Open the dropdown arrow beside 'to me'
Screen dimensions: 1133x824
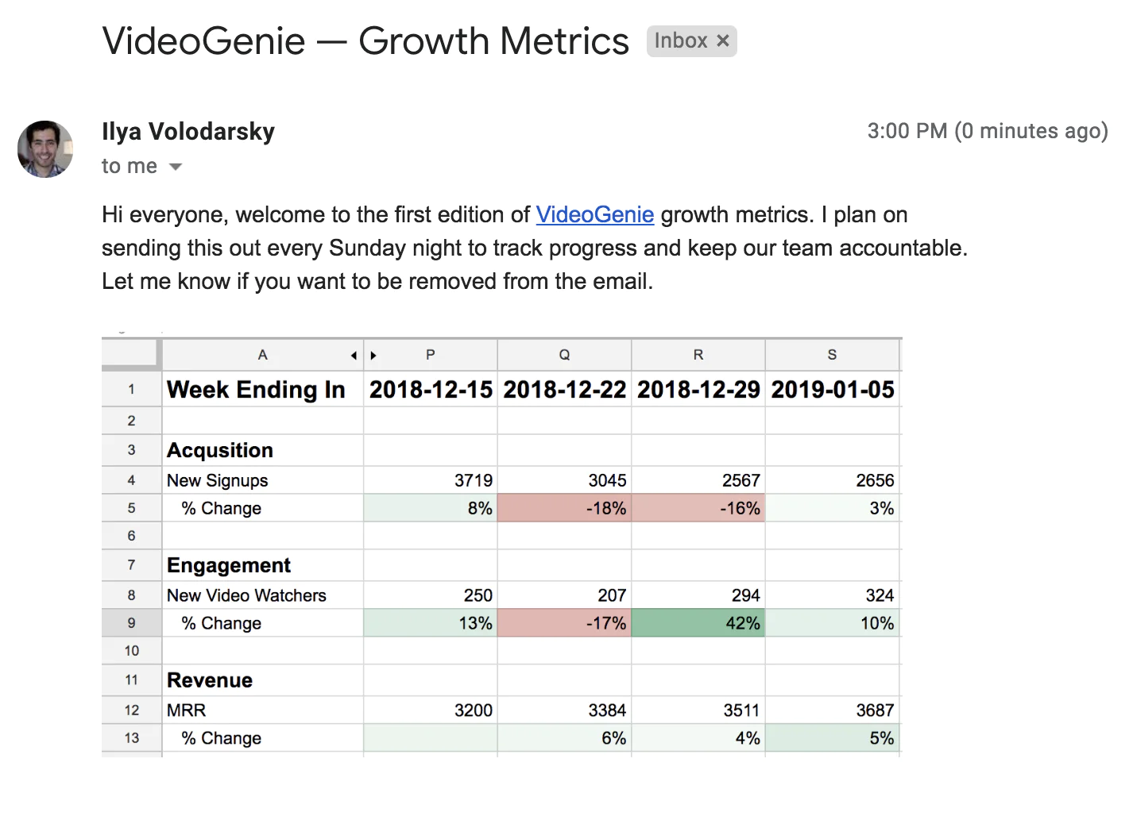(x=175, y=166)
